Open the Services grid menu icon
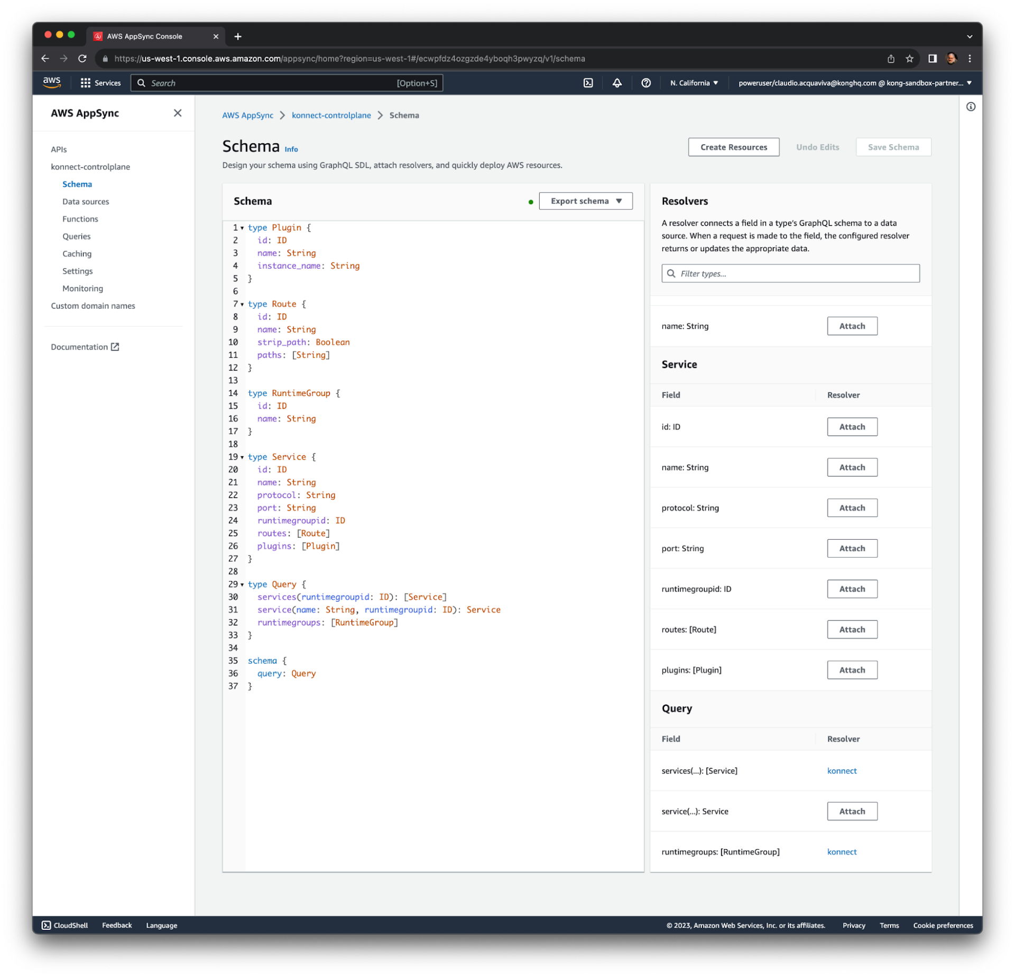 [x=85, y=83]
